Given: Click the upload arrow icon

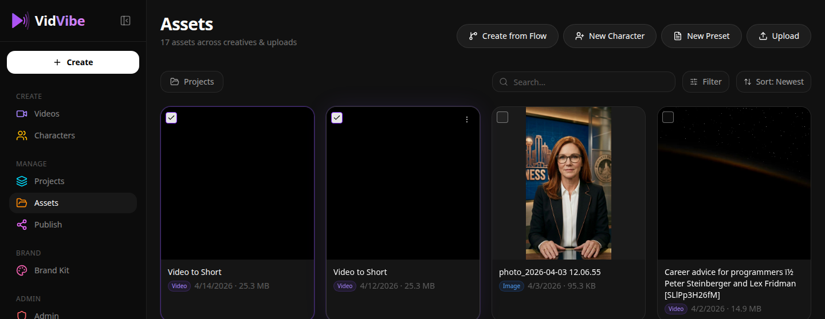Looking at the screenshot, I should [763, 36].
